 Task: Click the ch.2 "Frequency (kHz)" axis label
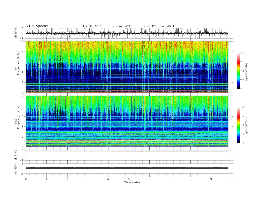pos(18,117)
